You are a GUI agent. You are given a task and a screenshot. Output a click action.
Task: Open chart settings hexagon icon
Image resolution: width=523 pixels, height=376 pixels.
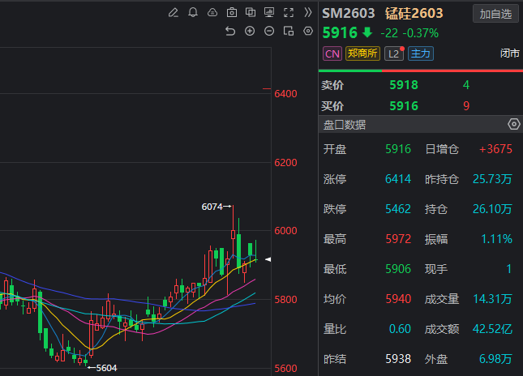click(308, 32)
